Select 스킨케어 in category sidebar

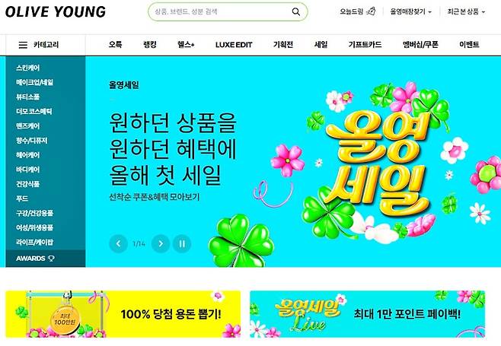click(x=28, y=68)
